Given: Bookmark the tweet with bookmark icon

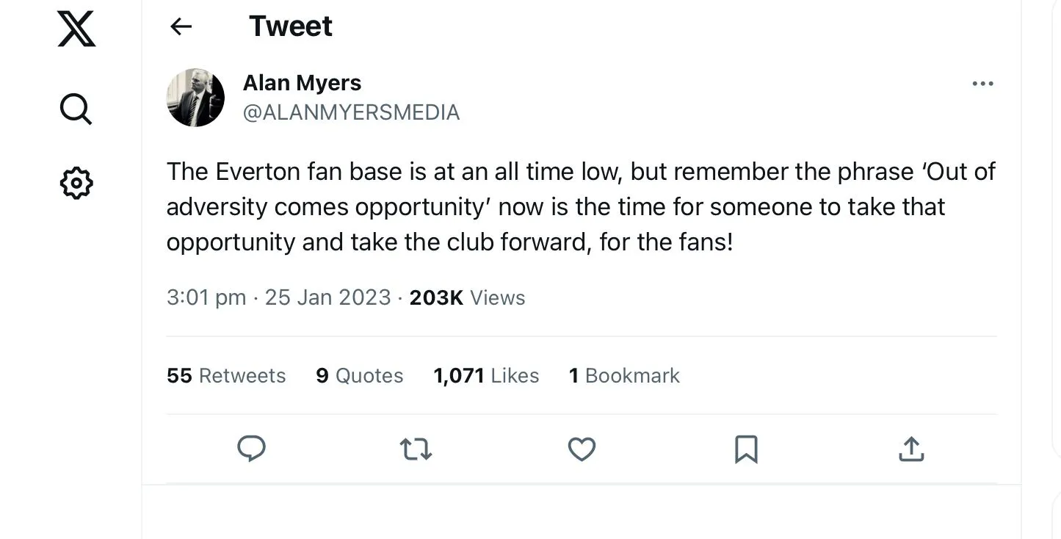Looking at the screenshot, I should point(746,449).
